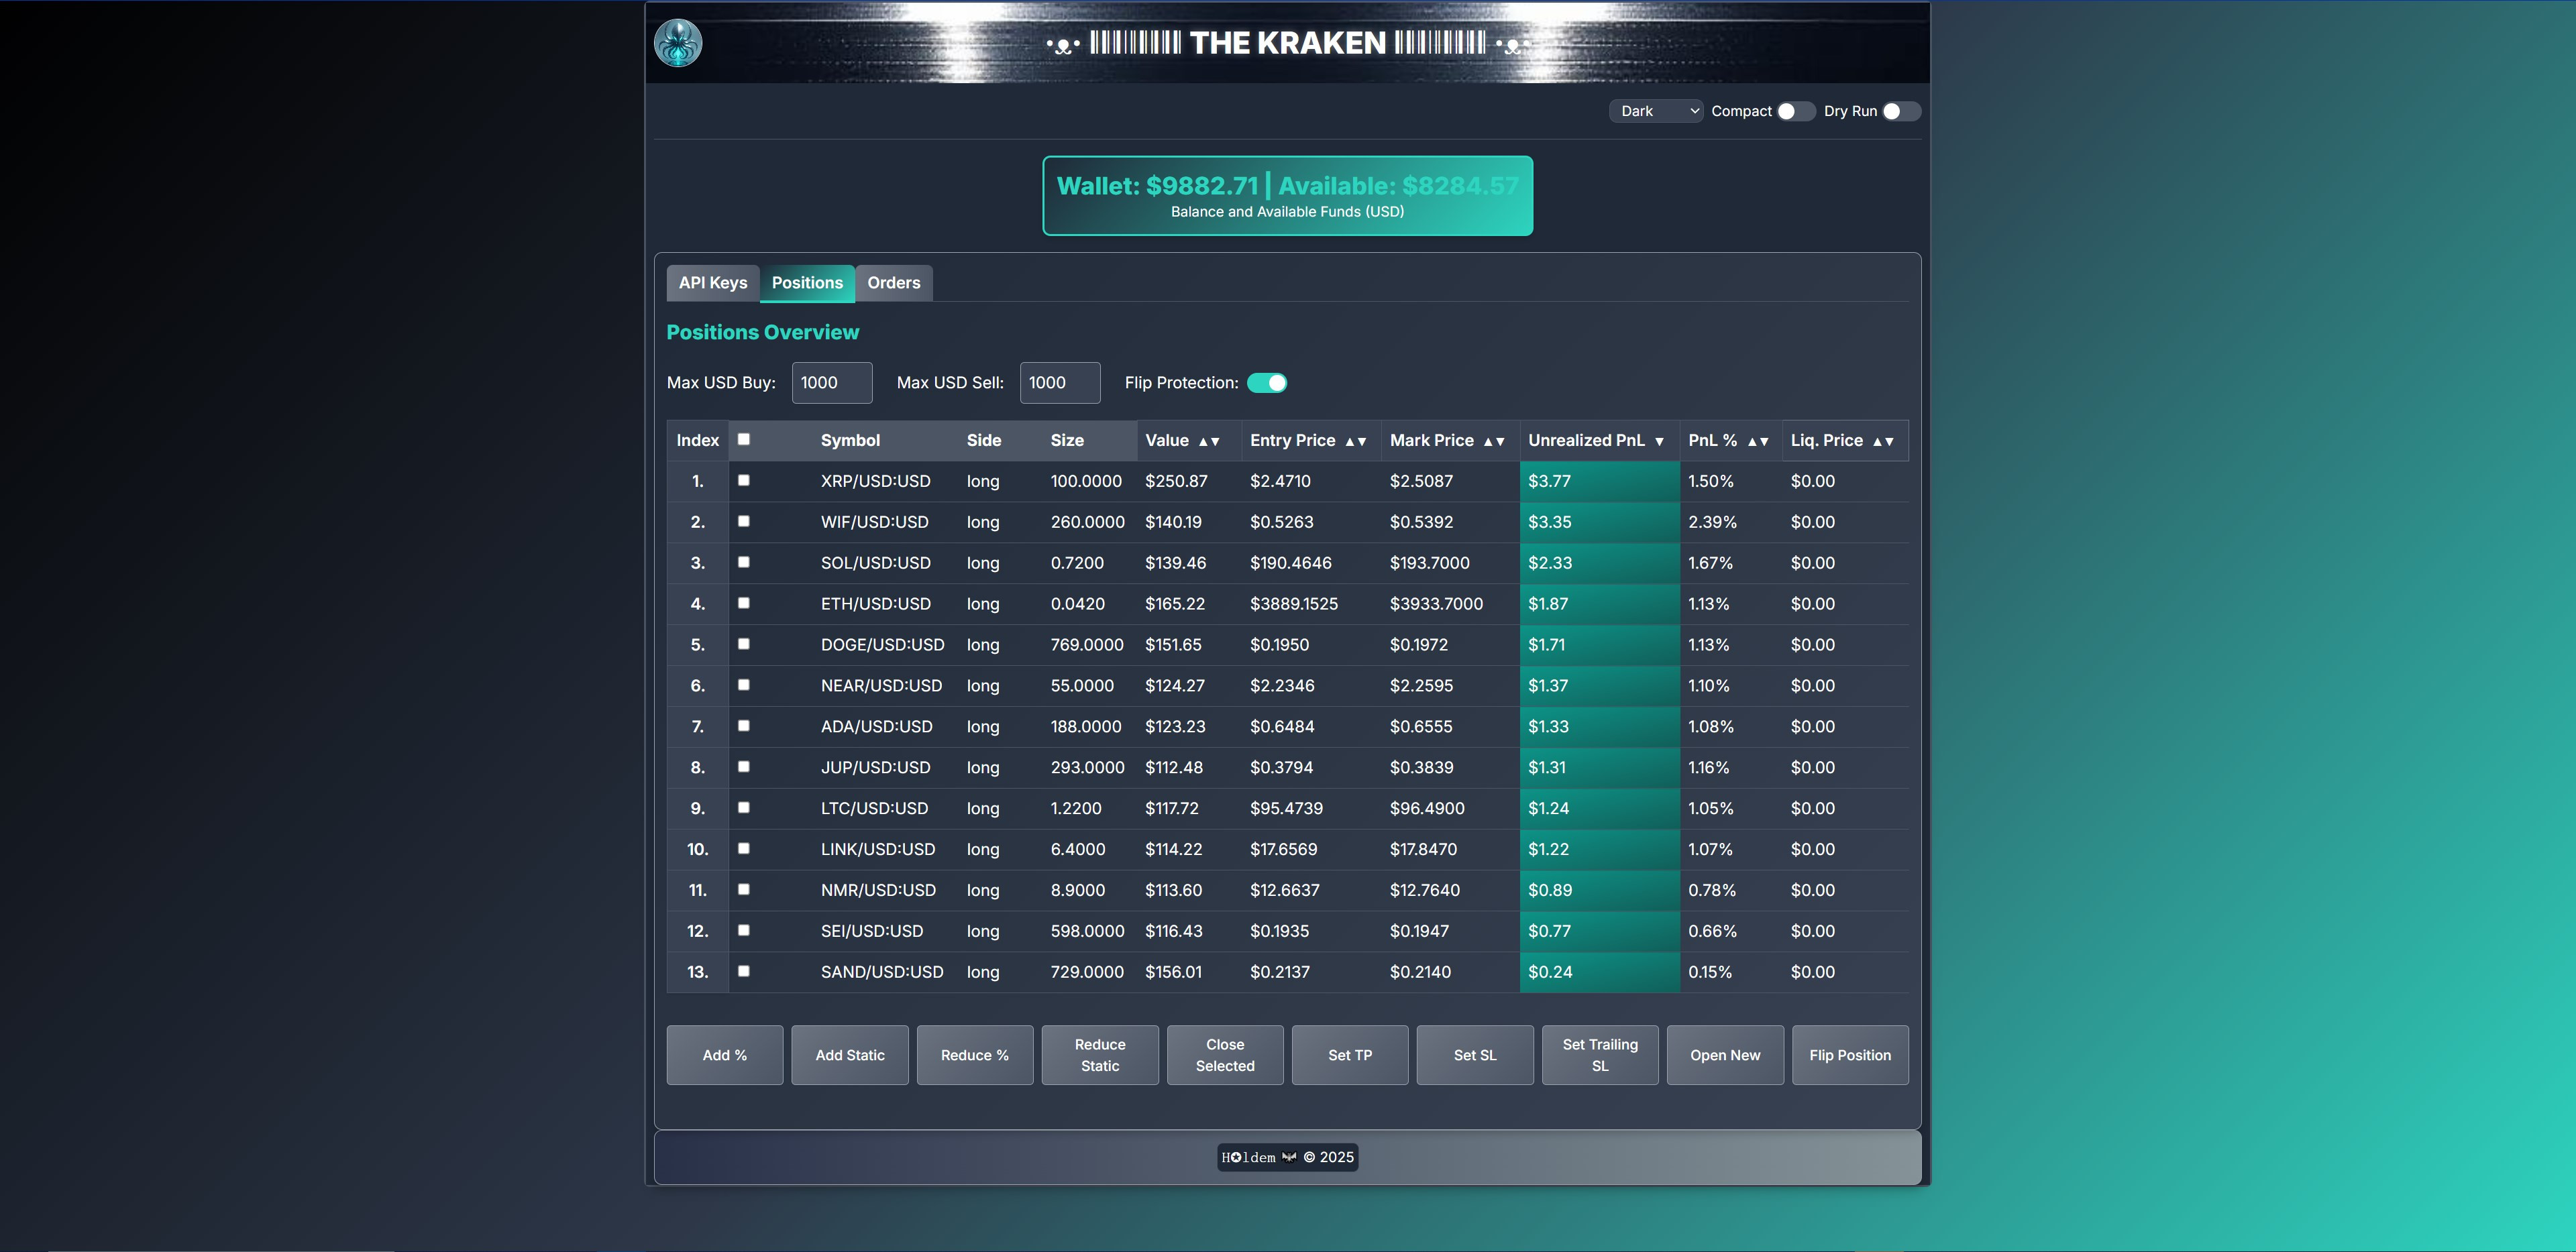
Task: Click the Kraken octopus logo
Action: point(678,43)
